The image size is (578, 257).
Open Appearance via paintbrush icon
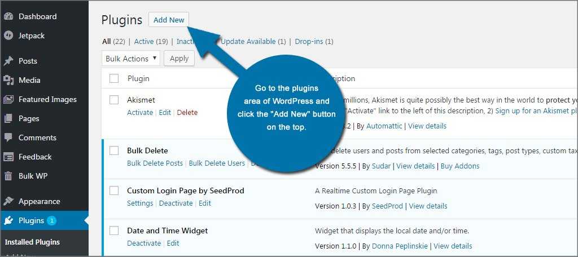pos(8,201)
